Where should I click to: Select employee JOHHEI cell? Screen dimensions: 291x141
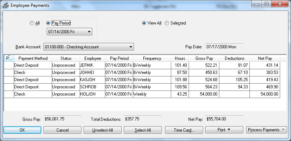coord(92,72)
